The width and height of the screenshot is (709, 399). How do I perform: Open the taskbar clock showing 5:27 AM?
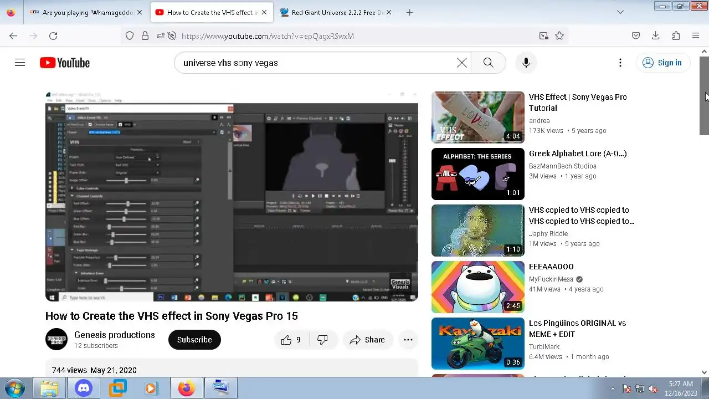pos(680,388)
